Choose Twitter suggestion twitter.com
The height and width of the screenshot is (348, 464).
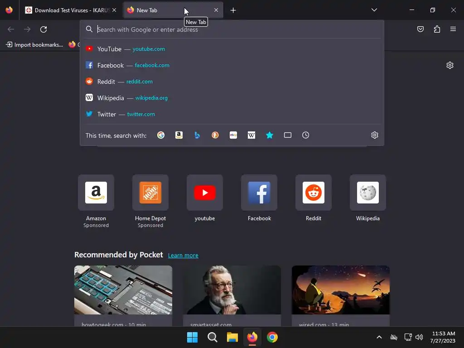pyautogui.click(x=232, y=114)
